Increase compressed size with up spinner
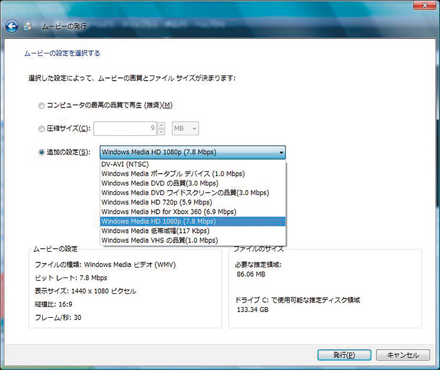The height and width of the screenshot is (370, 440). (x=161, y=125)
